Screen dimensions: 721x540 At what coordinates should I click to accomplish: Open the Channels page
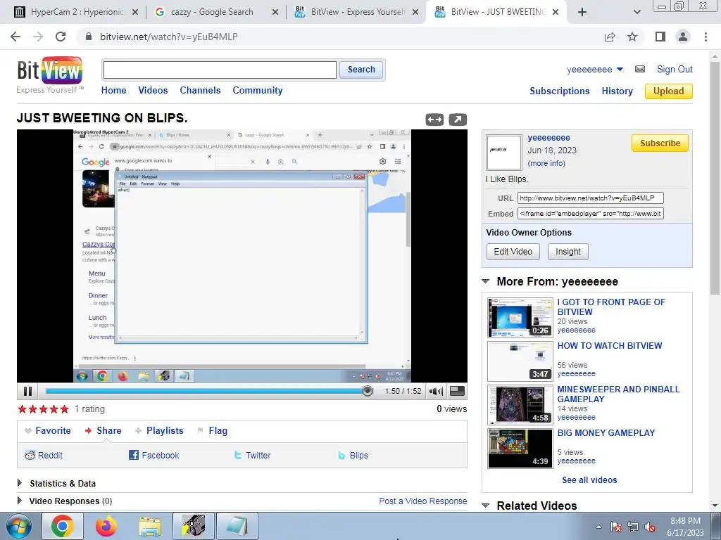tap(200, 91)
